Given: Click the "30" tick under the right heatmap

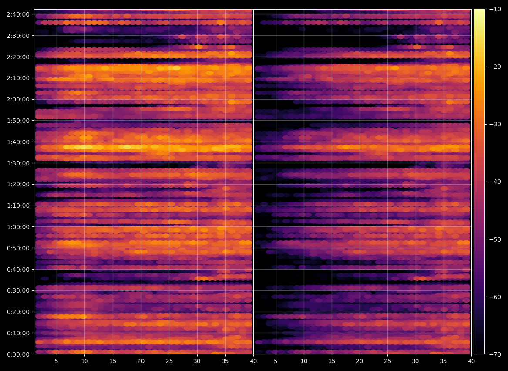Looking at the screenshot, I should [x=416, y=361].
